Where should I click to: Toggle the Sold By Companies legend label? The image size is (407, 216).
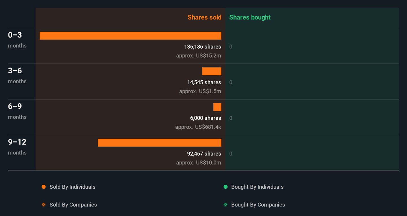pyautogui.click(x=73, y=205)
